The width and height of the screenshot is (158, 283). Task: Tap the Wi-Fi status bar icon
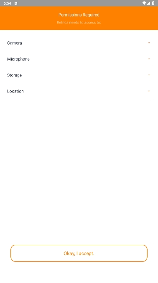(x=144, y=3)
